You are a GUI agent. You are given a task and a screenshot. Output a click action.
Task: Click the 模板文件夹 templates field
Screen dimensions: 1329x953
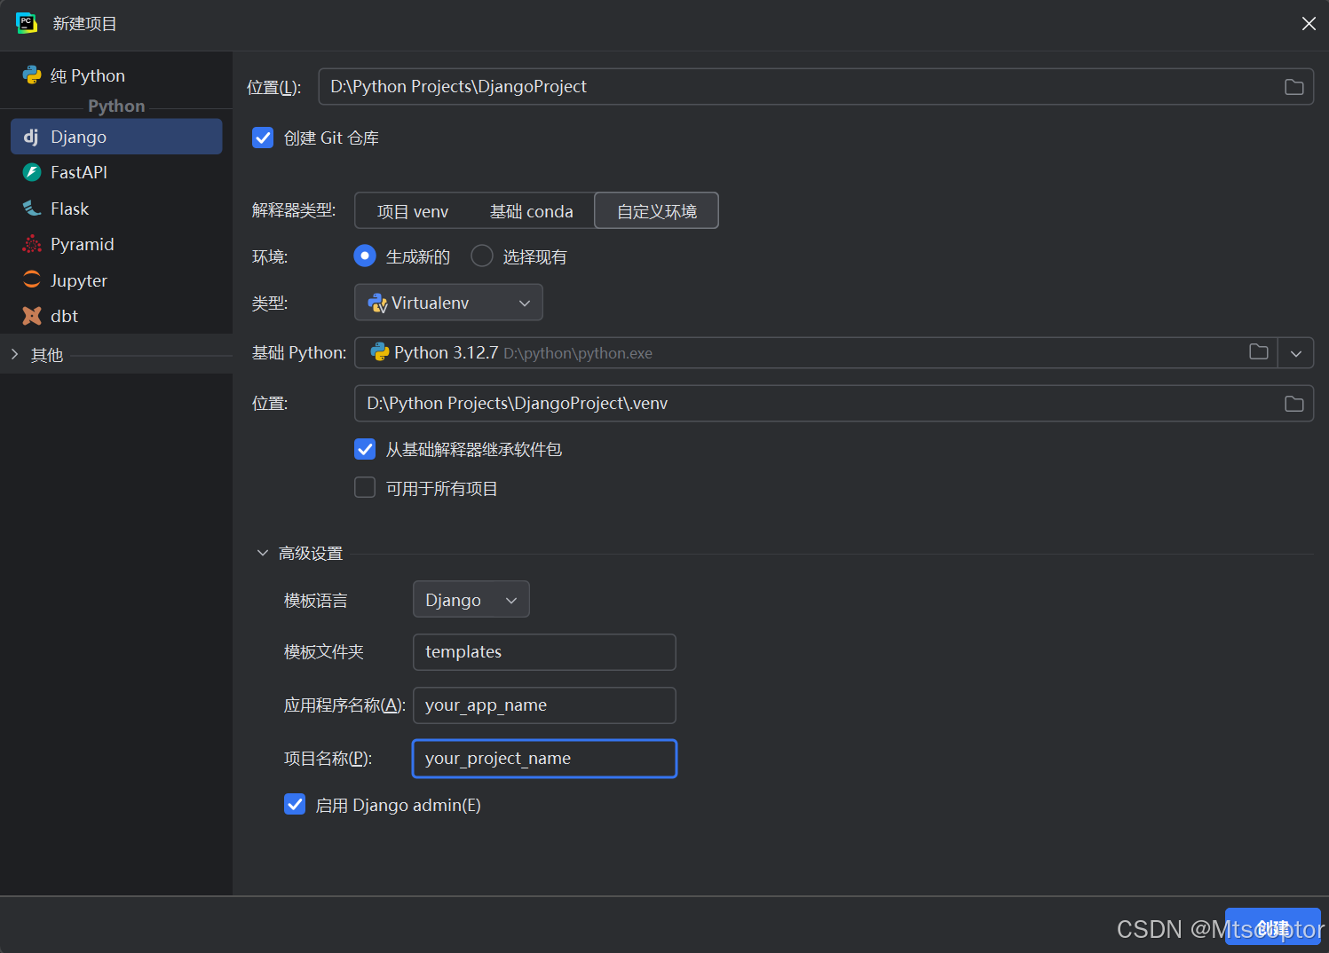click(544, 652)
